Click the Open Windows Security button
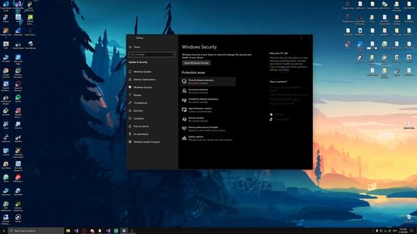 (196, 63)
